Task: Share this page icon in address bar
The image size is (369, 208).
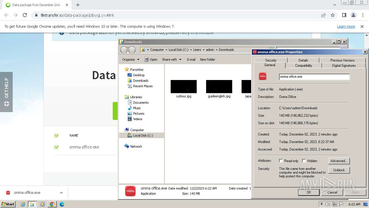Action: 323,15
